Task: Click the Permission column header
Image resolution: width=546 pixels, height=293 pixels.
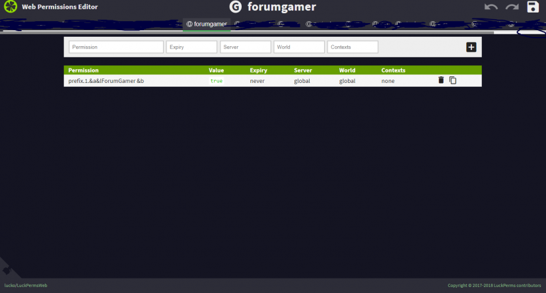Action: click(83, 70)
